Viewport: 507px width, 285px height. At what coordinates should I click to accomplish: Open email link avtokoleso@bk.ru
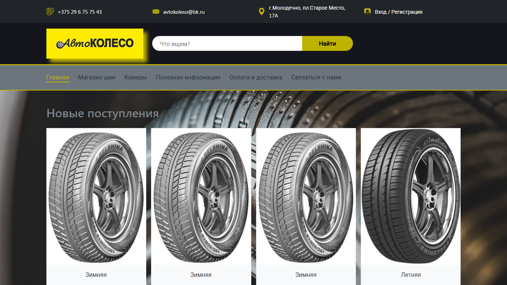[x=184, y=12]
